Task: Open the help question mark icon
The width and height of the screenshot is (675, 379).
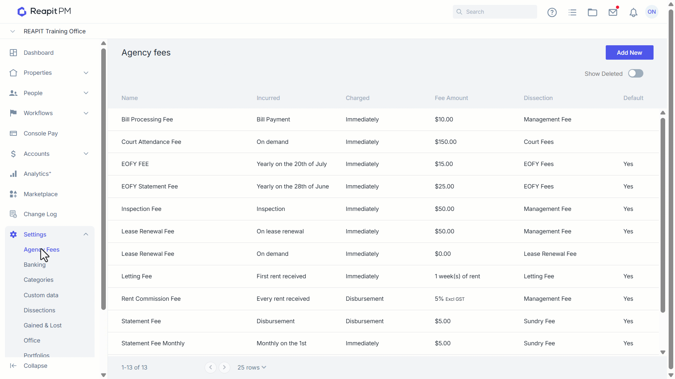Action: coord(552,12)
